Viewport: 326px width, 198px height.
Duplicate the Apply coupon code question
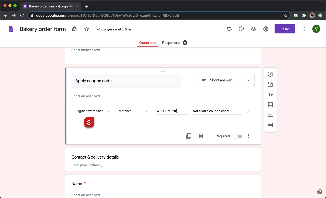click(188, 136)
